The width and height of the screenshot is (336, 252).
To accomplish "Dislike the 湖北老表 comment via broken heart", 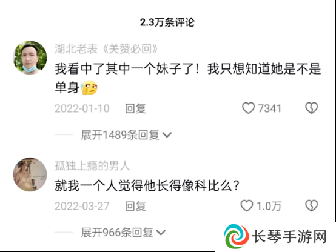I will coord(312,108).
